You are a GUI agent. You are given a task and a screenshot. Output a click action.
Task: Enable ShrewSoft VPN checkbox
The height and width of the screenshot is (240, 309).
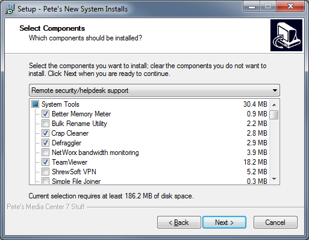45,172
